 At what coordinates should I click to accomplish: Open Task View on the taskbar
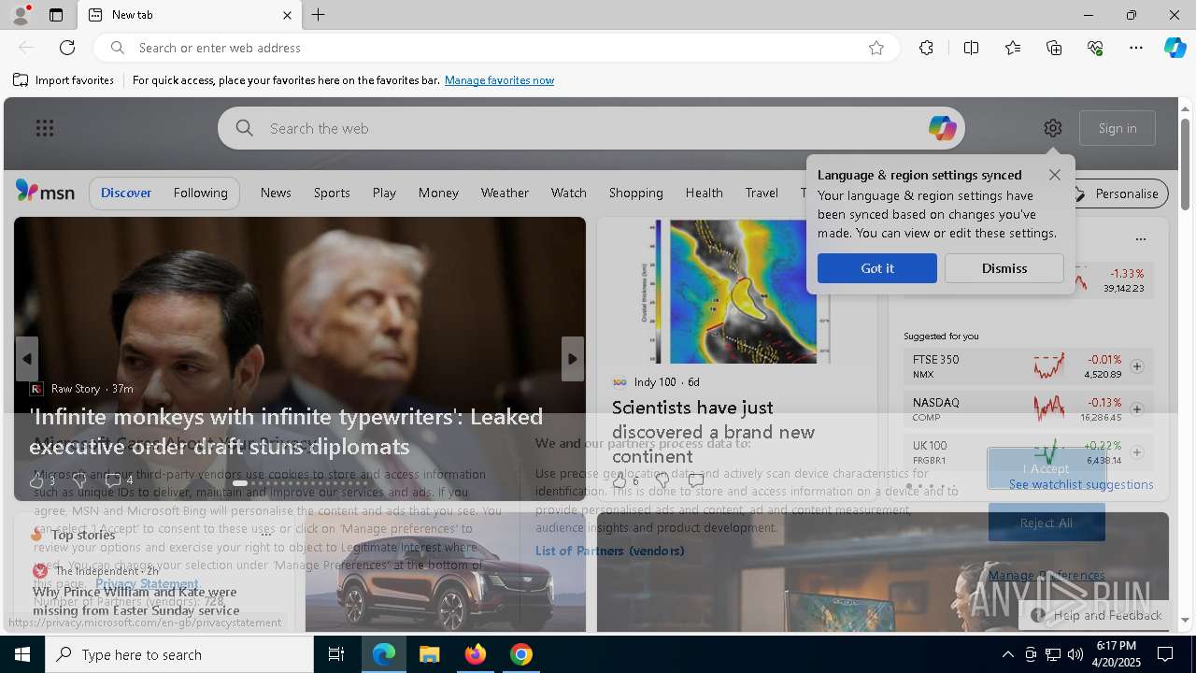click(x=336, y=654)
